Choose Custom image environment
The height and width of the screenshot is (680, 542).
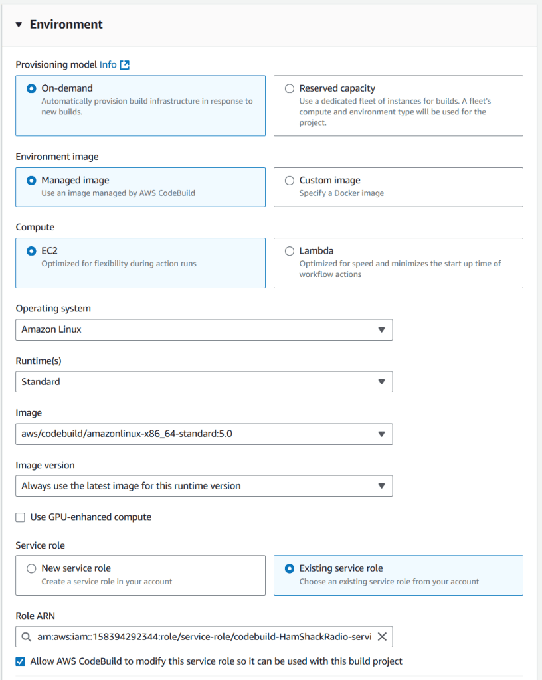pos(290,179)
